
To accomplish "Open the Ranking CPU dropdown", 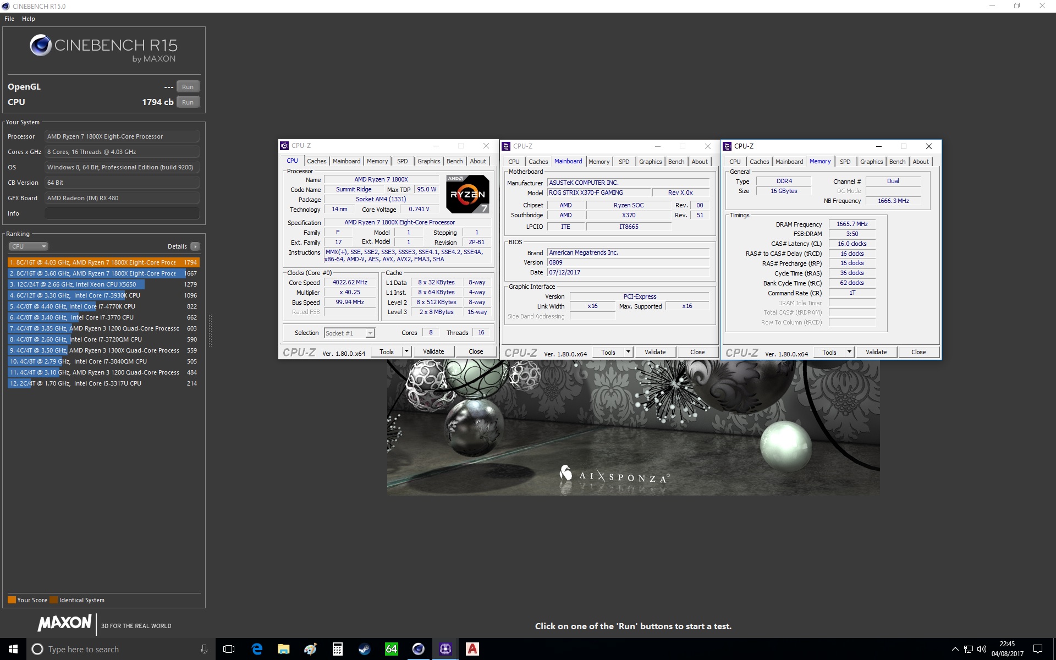I will 29,246.
